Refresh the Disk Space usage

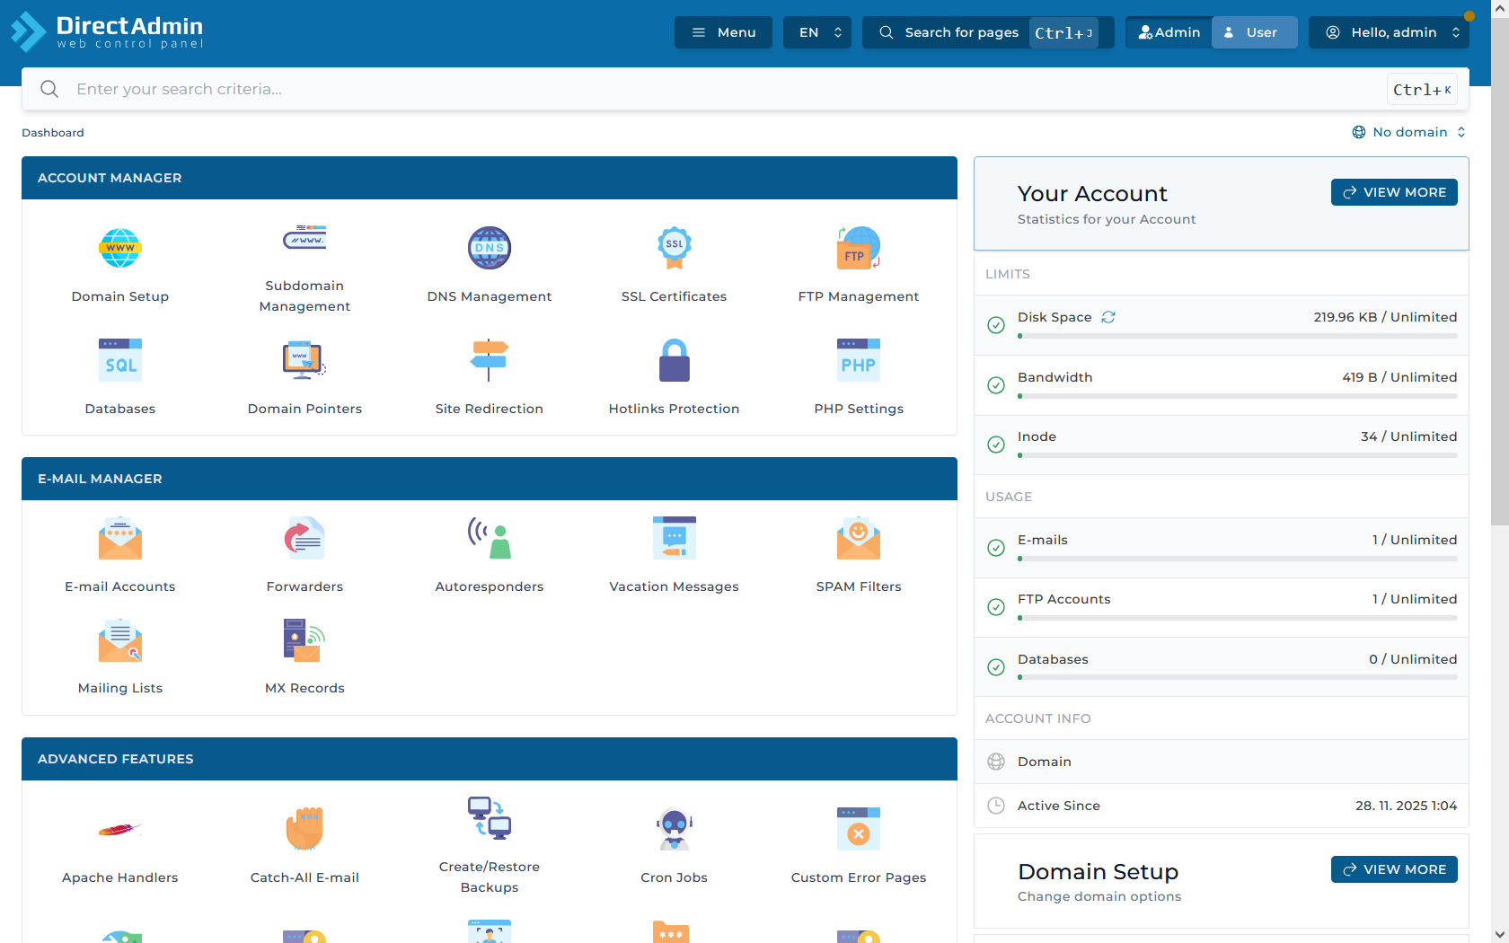[x=1108, y=317]
